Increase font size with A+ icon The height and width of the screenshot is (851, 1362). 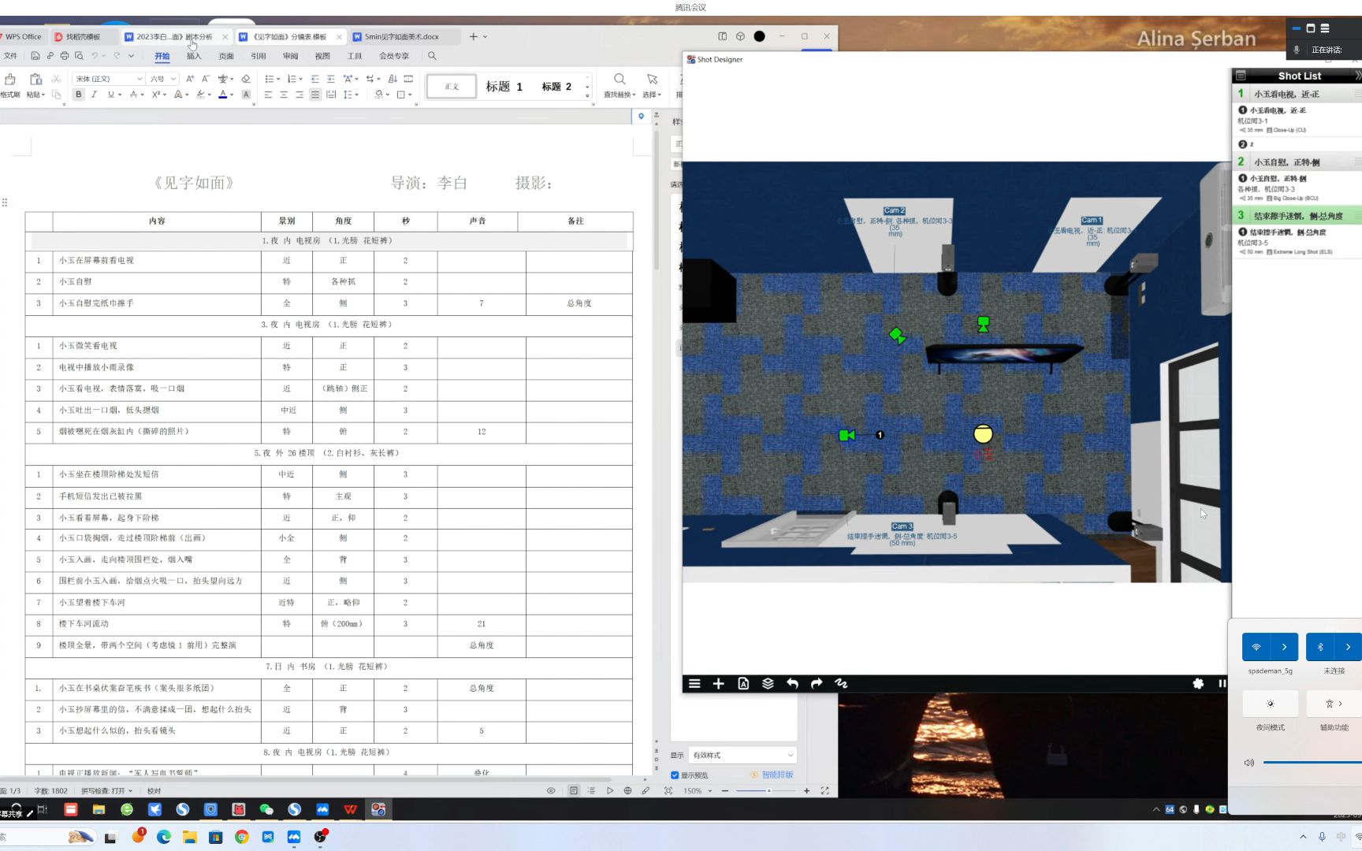pos(190,79)
